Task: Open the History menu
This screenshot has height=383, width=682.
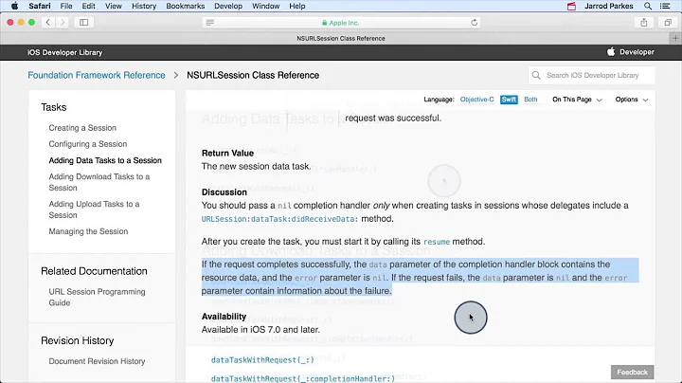Action: click(x=144, y=6)
